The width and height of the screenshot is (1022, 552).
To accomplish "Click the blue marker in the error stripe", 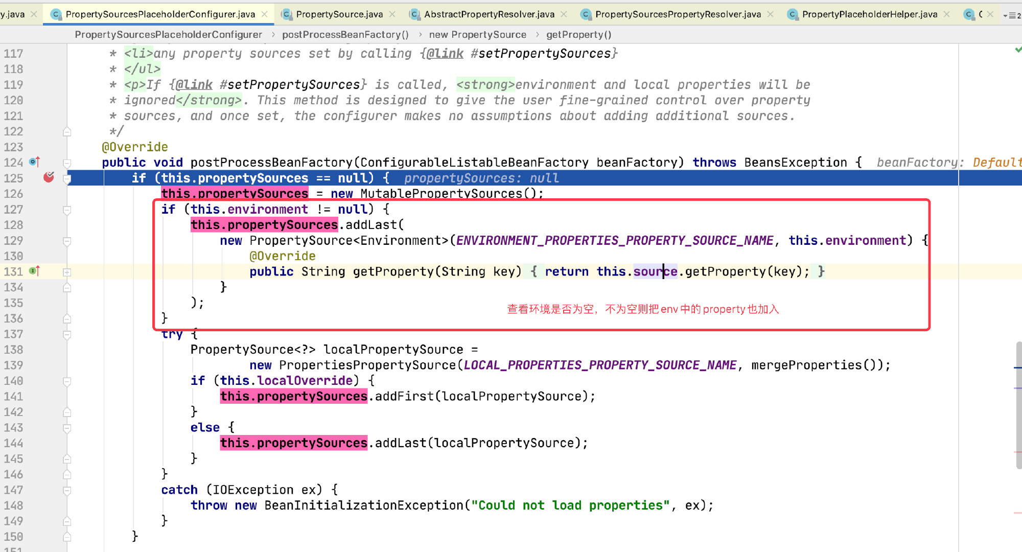I will (1018, 367).
